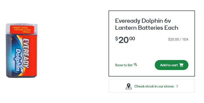Open the Save to list link
This screenshot has width=204, height=103.
(x=124, y=65)
